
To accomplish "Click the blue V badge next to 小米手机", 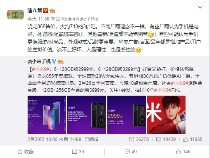I will 54,61.
